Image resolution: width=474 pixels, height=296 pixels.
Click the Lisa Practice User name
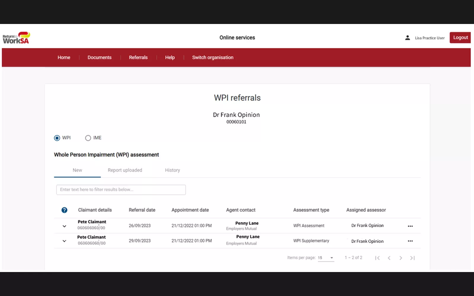430,38
